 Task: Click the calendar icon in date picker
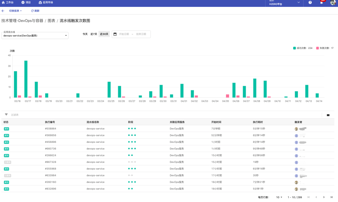click(x=115, y=34)
